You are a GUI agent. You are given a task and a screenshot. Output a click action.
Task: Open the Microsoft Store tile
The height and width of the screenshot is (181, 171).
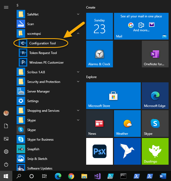coord(113,95)
